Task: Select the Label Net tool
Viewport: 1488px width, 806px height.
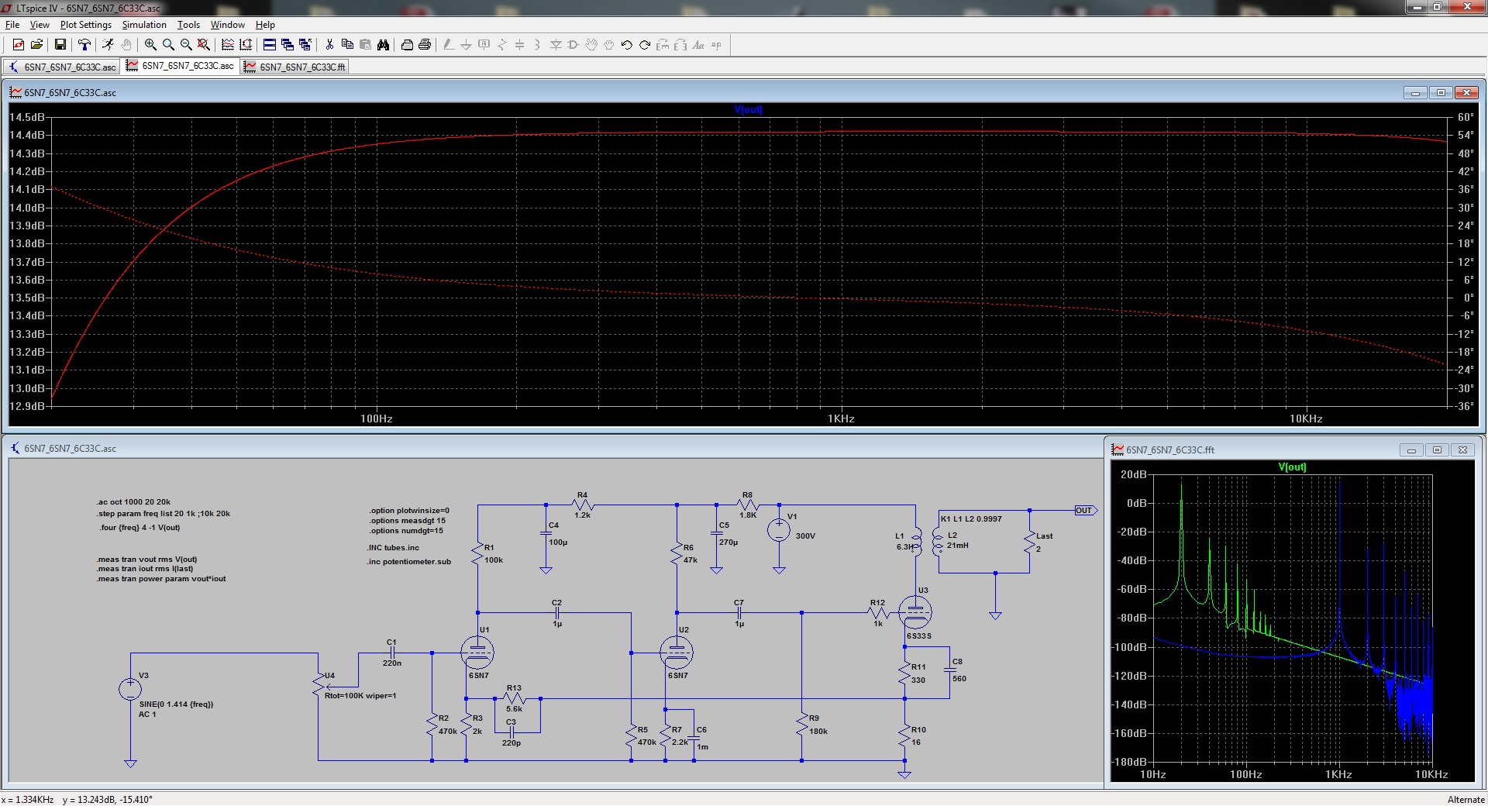Action: point(484,45)
